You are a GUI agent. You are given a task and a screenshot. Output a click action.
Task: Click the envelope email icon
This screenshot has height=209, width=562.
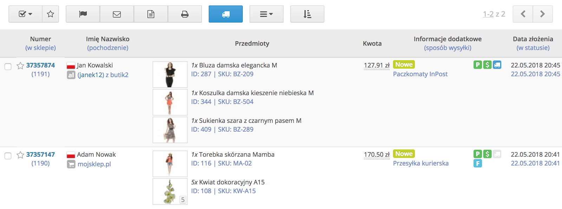117,14
